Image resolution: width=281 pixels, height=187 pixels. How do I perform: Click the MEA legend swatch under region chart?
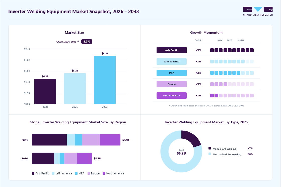(x=76, y=173)
